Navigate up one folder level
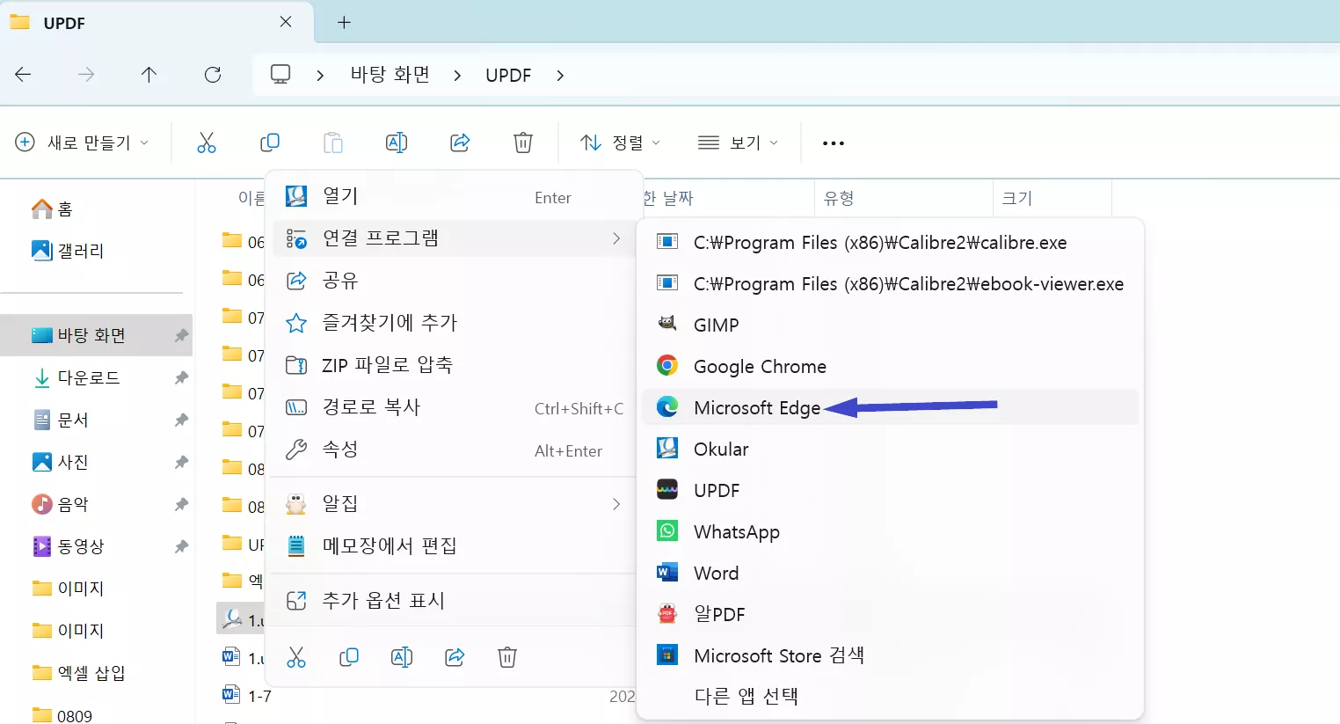The image size is (1340, 724). pos(149,75)
